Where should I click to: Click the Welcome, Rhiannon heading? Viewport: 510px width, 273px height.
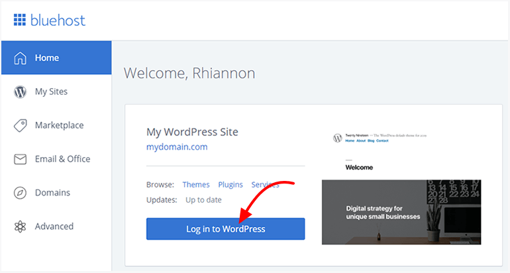click(189, 73)
